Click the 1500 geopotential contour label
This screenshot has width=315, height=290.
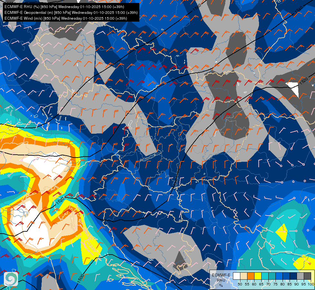[x=80, y=278]
